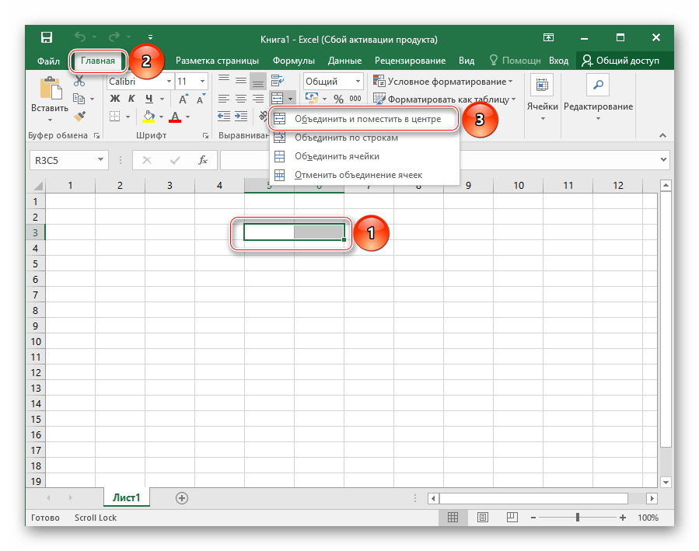
Task: Choose Объединить ячейки
Action: pos(364,156)
